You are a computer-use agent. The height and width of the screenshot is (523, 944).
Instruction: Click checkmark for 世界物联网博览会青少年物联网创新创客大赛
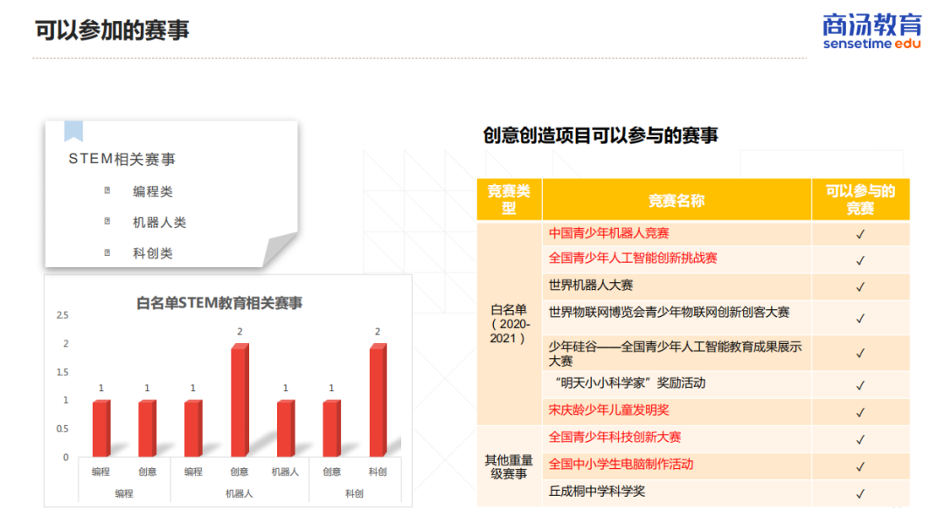click(860, 318)
